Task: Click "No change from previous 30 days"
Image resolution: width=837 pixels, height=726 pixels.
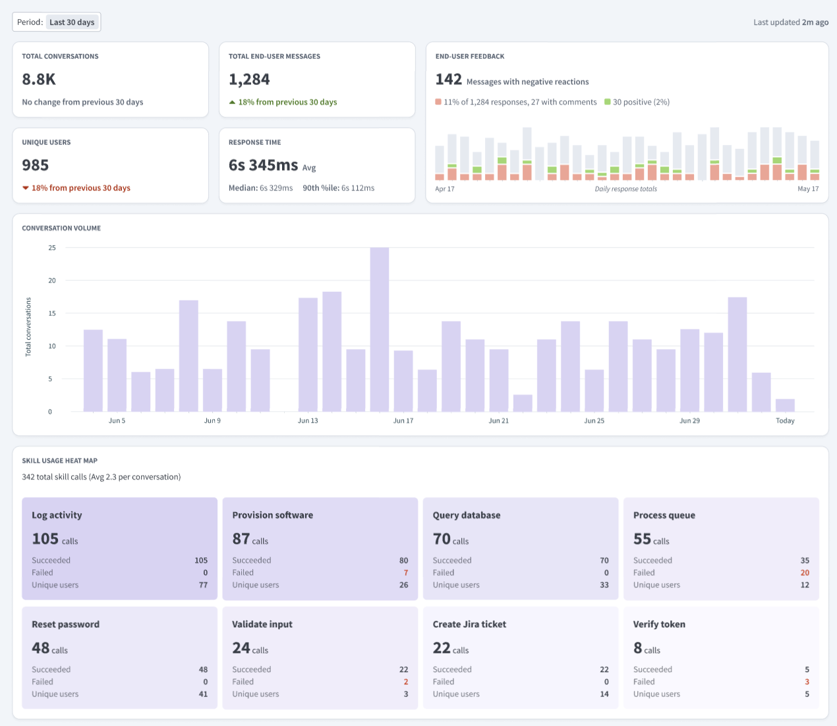Action: (82, 102)
